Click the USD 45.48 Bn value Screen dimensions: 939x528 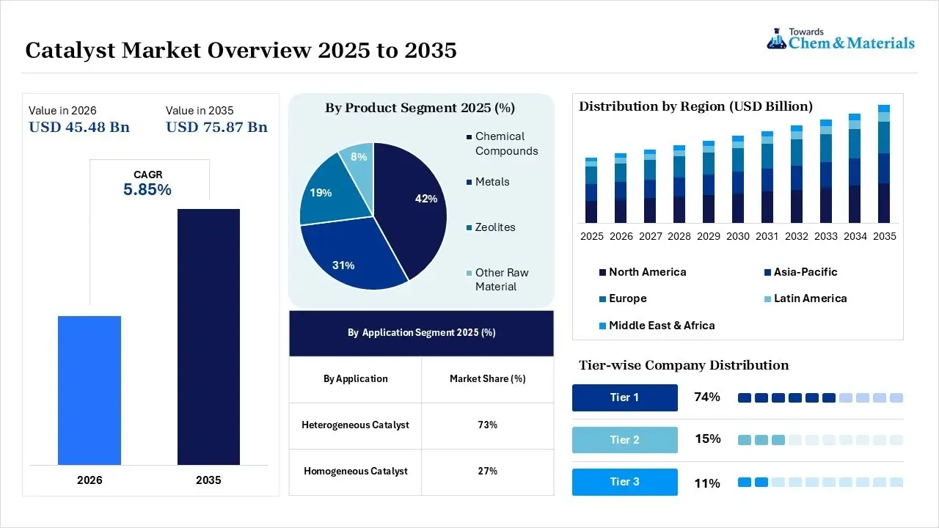pyautogui.click(x=79, y=127)
